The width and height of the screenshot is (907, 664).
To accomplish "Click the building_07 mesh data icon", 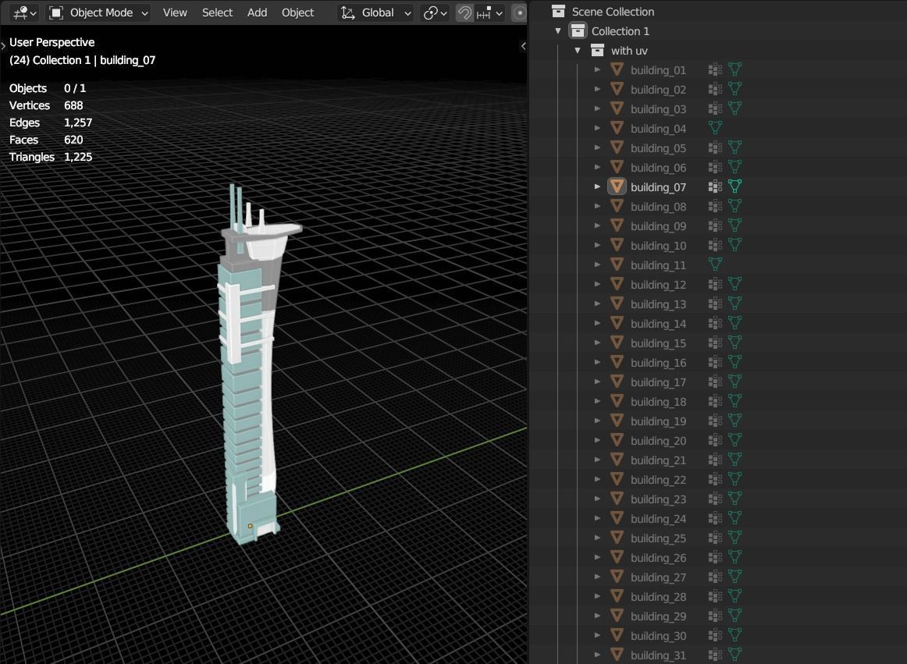I will pyautogui.click(x=734, y=186).
